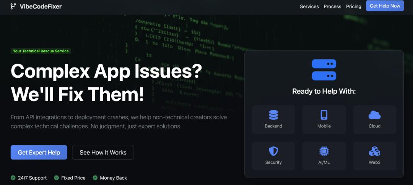This screenshot has height=185, width=413.
Task: Click the Backend database icon
Action: 273,115
